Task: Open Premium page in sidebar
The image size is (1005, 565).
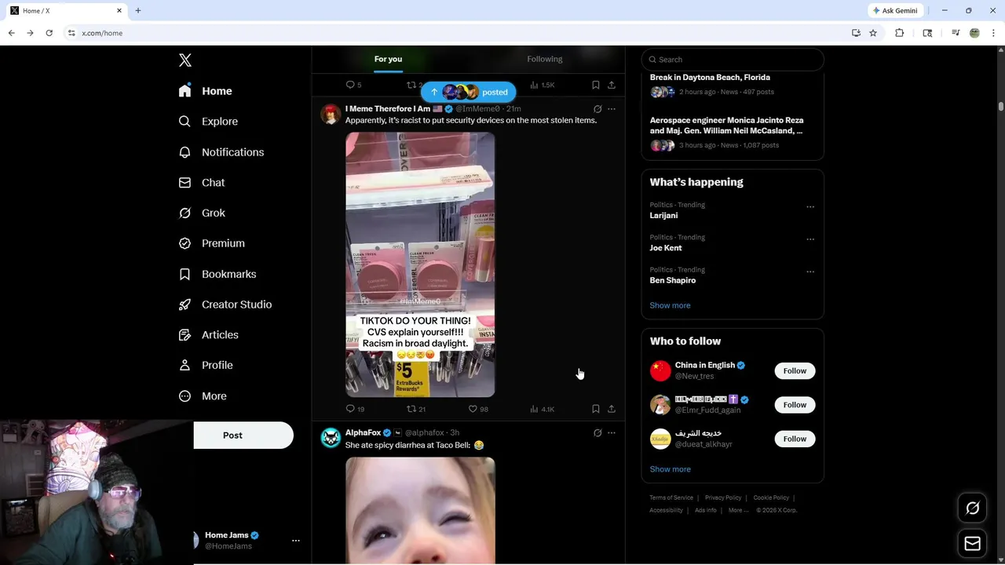Action: pos(211,243)
